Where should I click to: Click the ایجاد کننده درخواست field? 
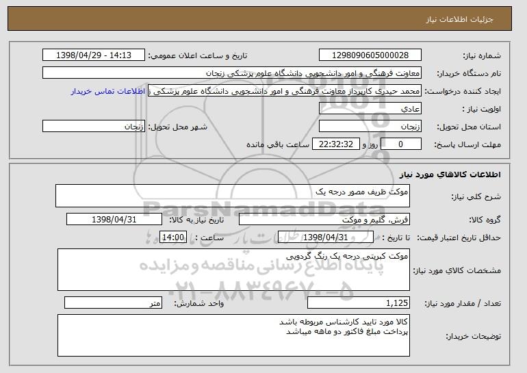pyautogui.click(x=285, y=91)
